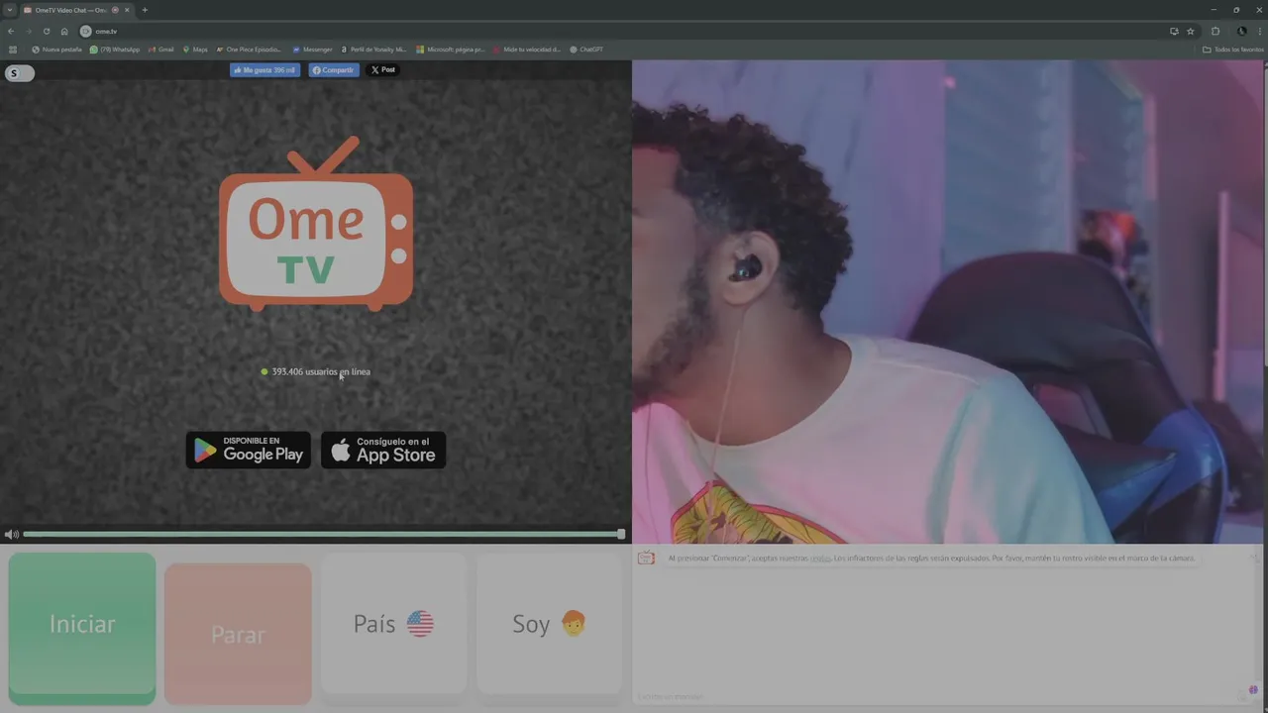Image resolution: width=1268 pixels, height=713 pixels.
Task: Go back in browser history
Action: point(11,32)
